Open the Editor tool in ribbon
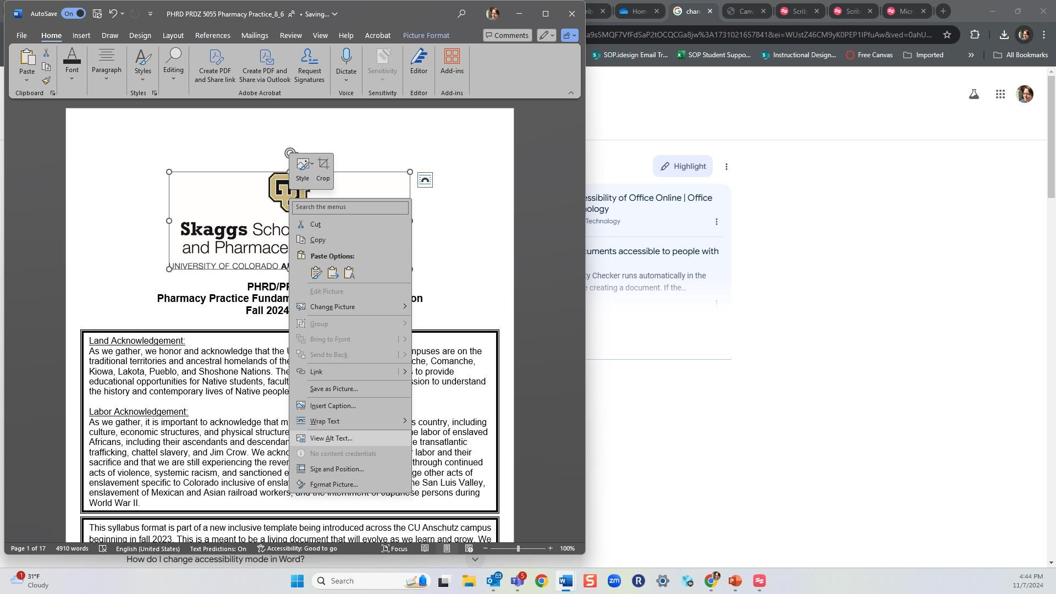Screen dimensions: 1056x594 [419, 62]
